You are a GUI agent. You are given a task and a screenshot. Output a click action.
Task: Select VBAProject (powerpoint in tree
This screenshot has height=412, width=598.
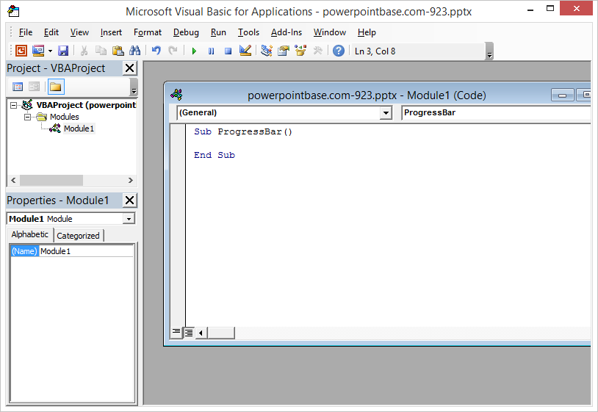click(x=86, y=105)
